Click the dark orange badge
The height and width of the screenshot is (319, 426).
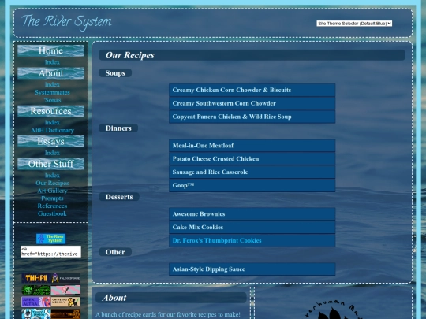click(x=65, y=313)
